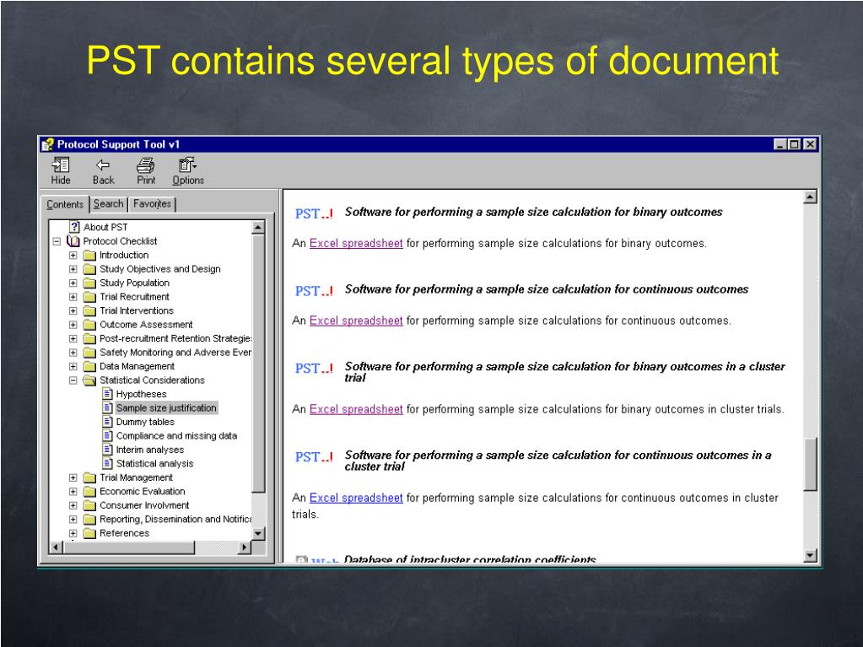The height and width of the screenshot is (647, 863).
Task: Go Back using the arrow icon
Action: click(x=103, y=164)
